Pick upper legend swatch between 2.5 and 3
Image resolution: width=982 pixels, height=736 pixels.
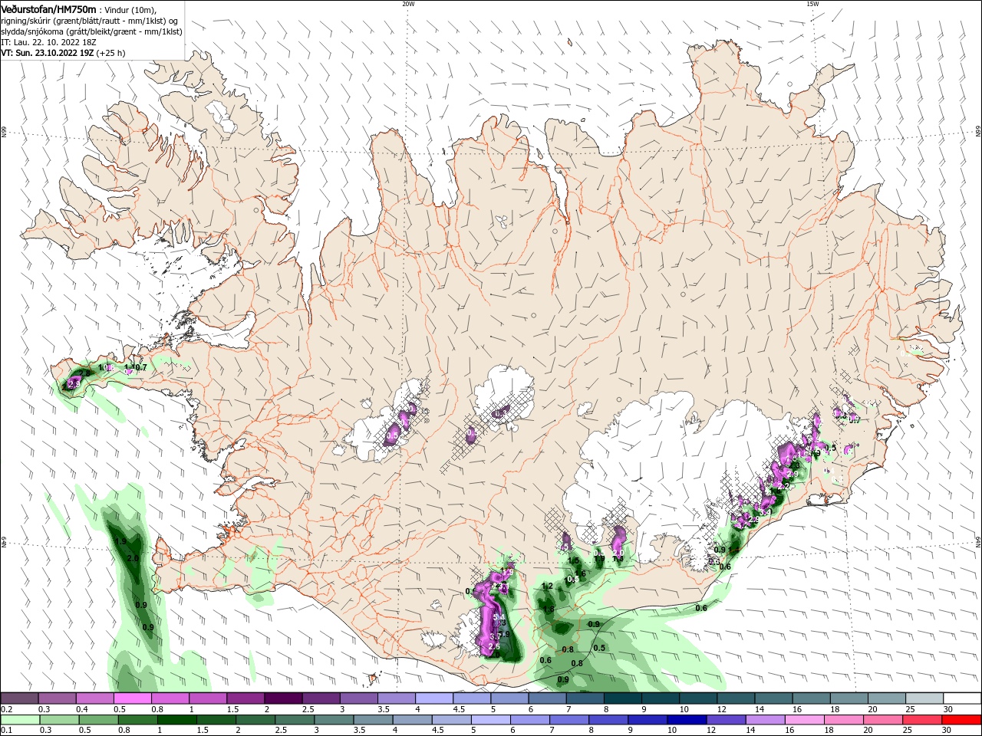321,698
